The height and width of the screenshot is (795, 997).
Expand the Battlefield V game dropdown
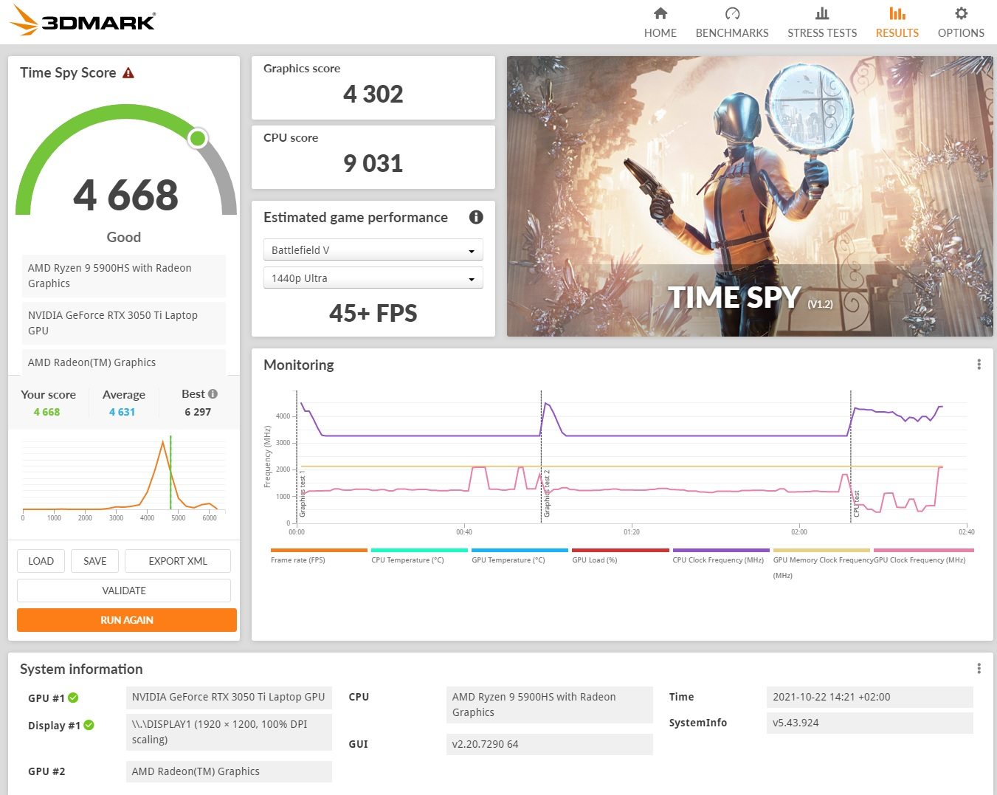pos(373,250)
